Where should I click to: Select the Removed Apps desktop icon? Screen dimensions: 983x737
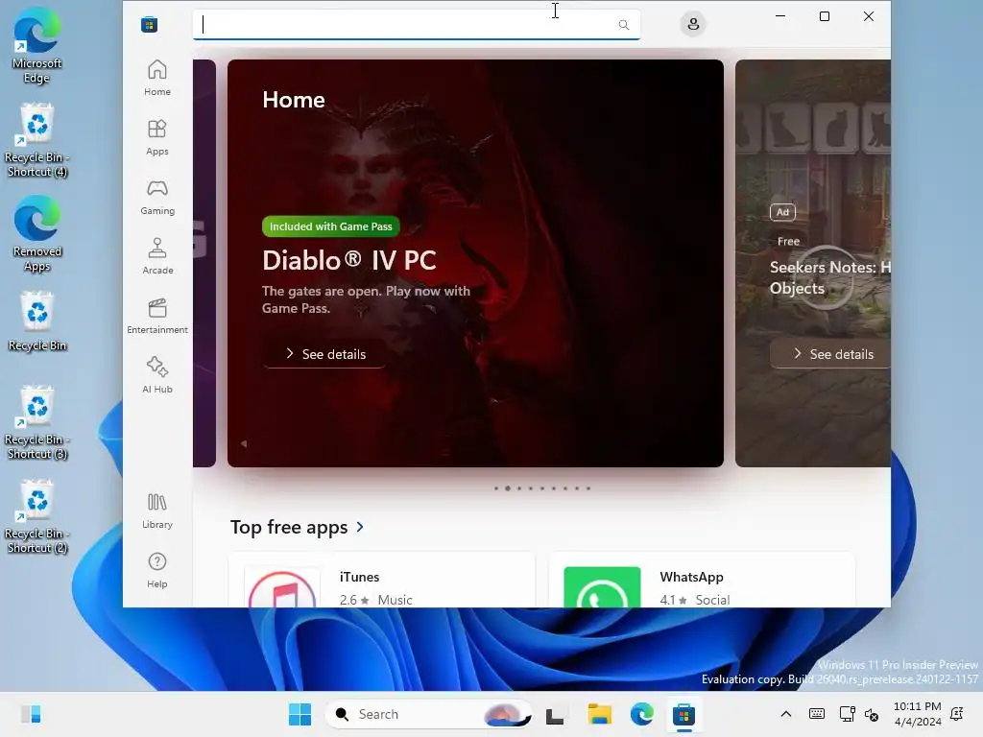point(37,233)
